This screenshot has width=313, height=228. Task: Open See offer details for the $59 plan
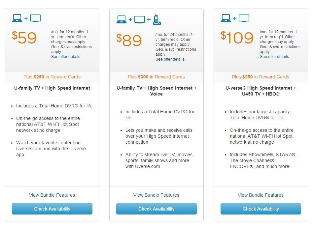[x=66, y=57]
